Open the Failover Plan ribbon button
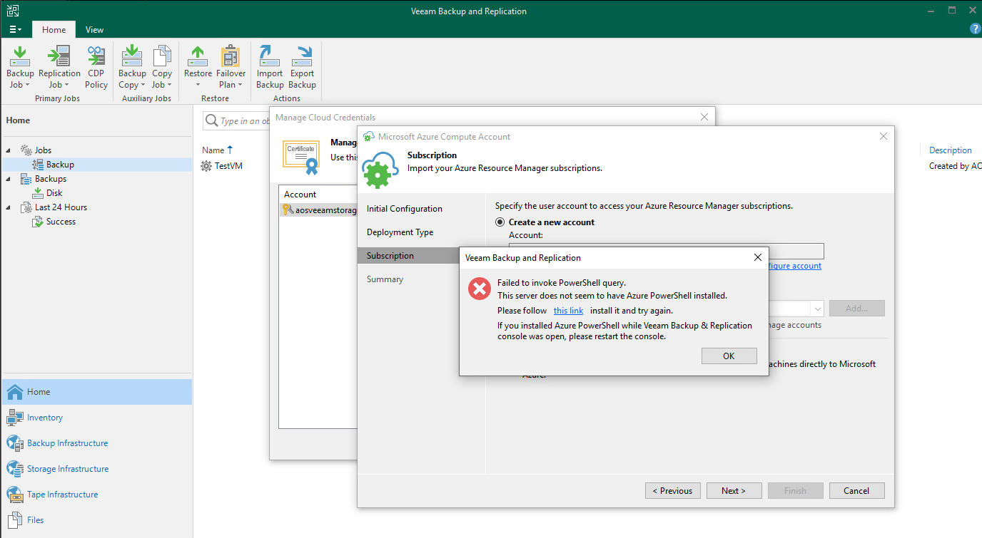982x538 pixels. tap(231, 68)
